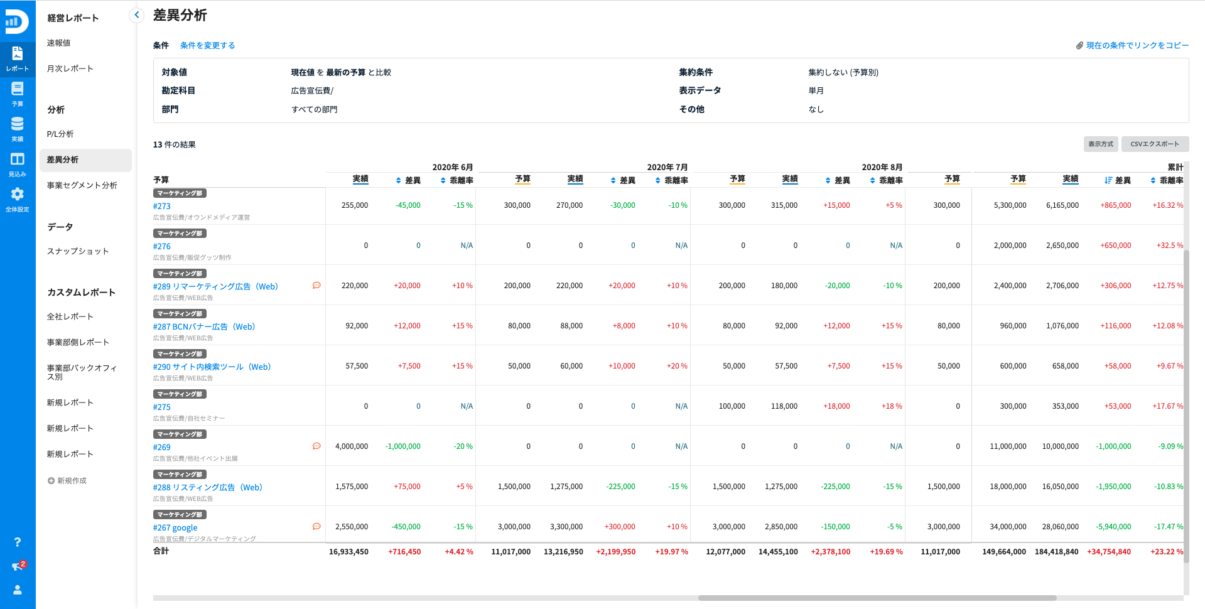Click the 条件を変更する link
The image size is (1205, 609).
[207, 45]
